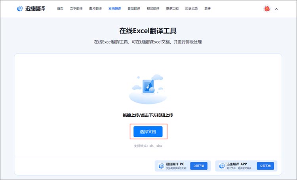This screenshot has width=297, height=180.
Task: Click the 迅捷翻译 logo icon
Action: 20,9
